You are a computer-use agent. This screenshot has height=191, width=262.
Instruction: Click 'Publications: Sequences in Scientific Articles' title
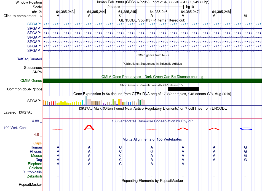pos(152,64)
